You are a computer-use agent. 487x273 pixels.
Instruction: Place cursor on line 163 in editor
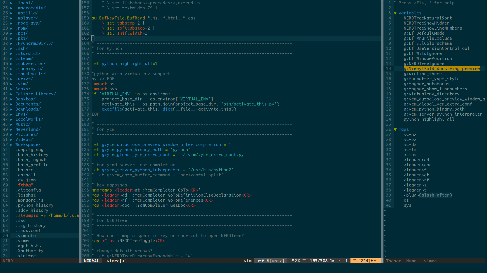[x=236, y=38]
